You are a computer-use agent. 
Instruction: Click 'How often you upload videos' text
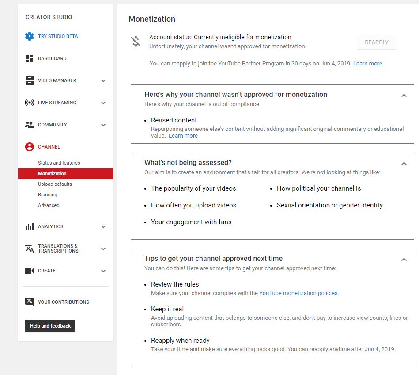coord(193,205)
